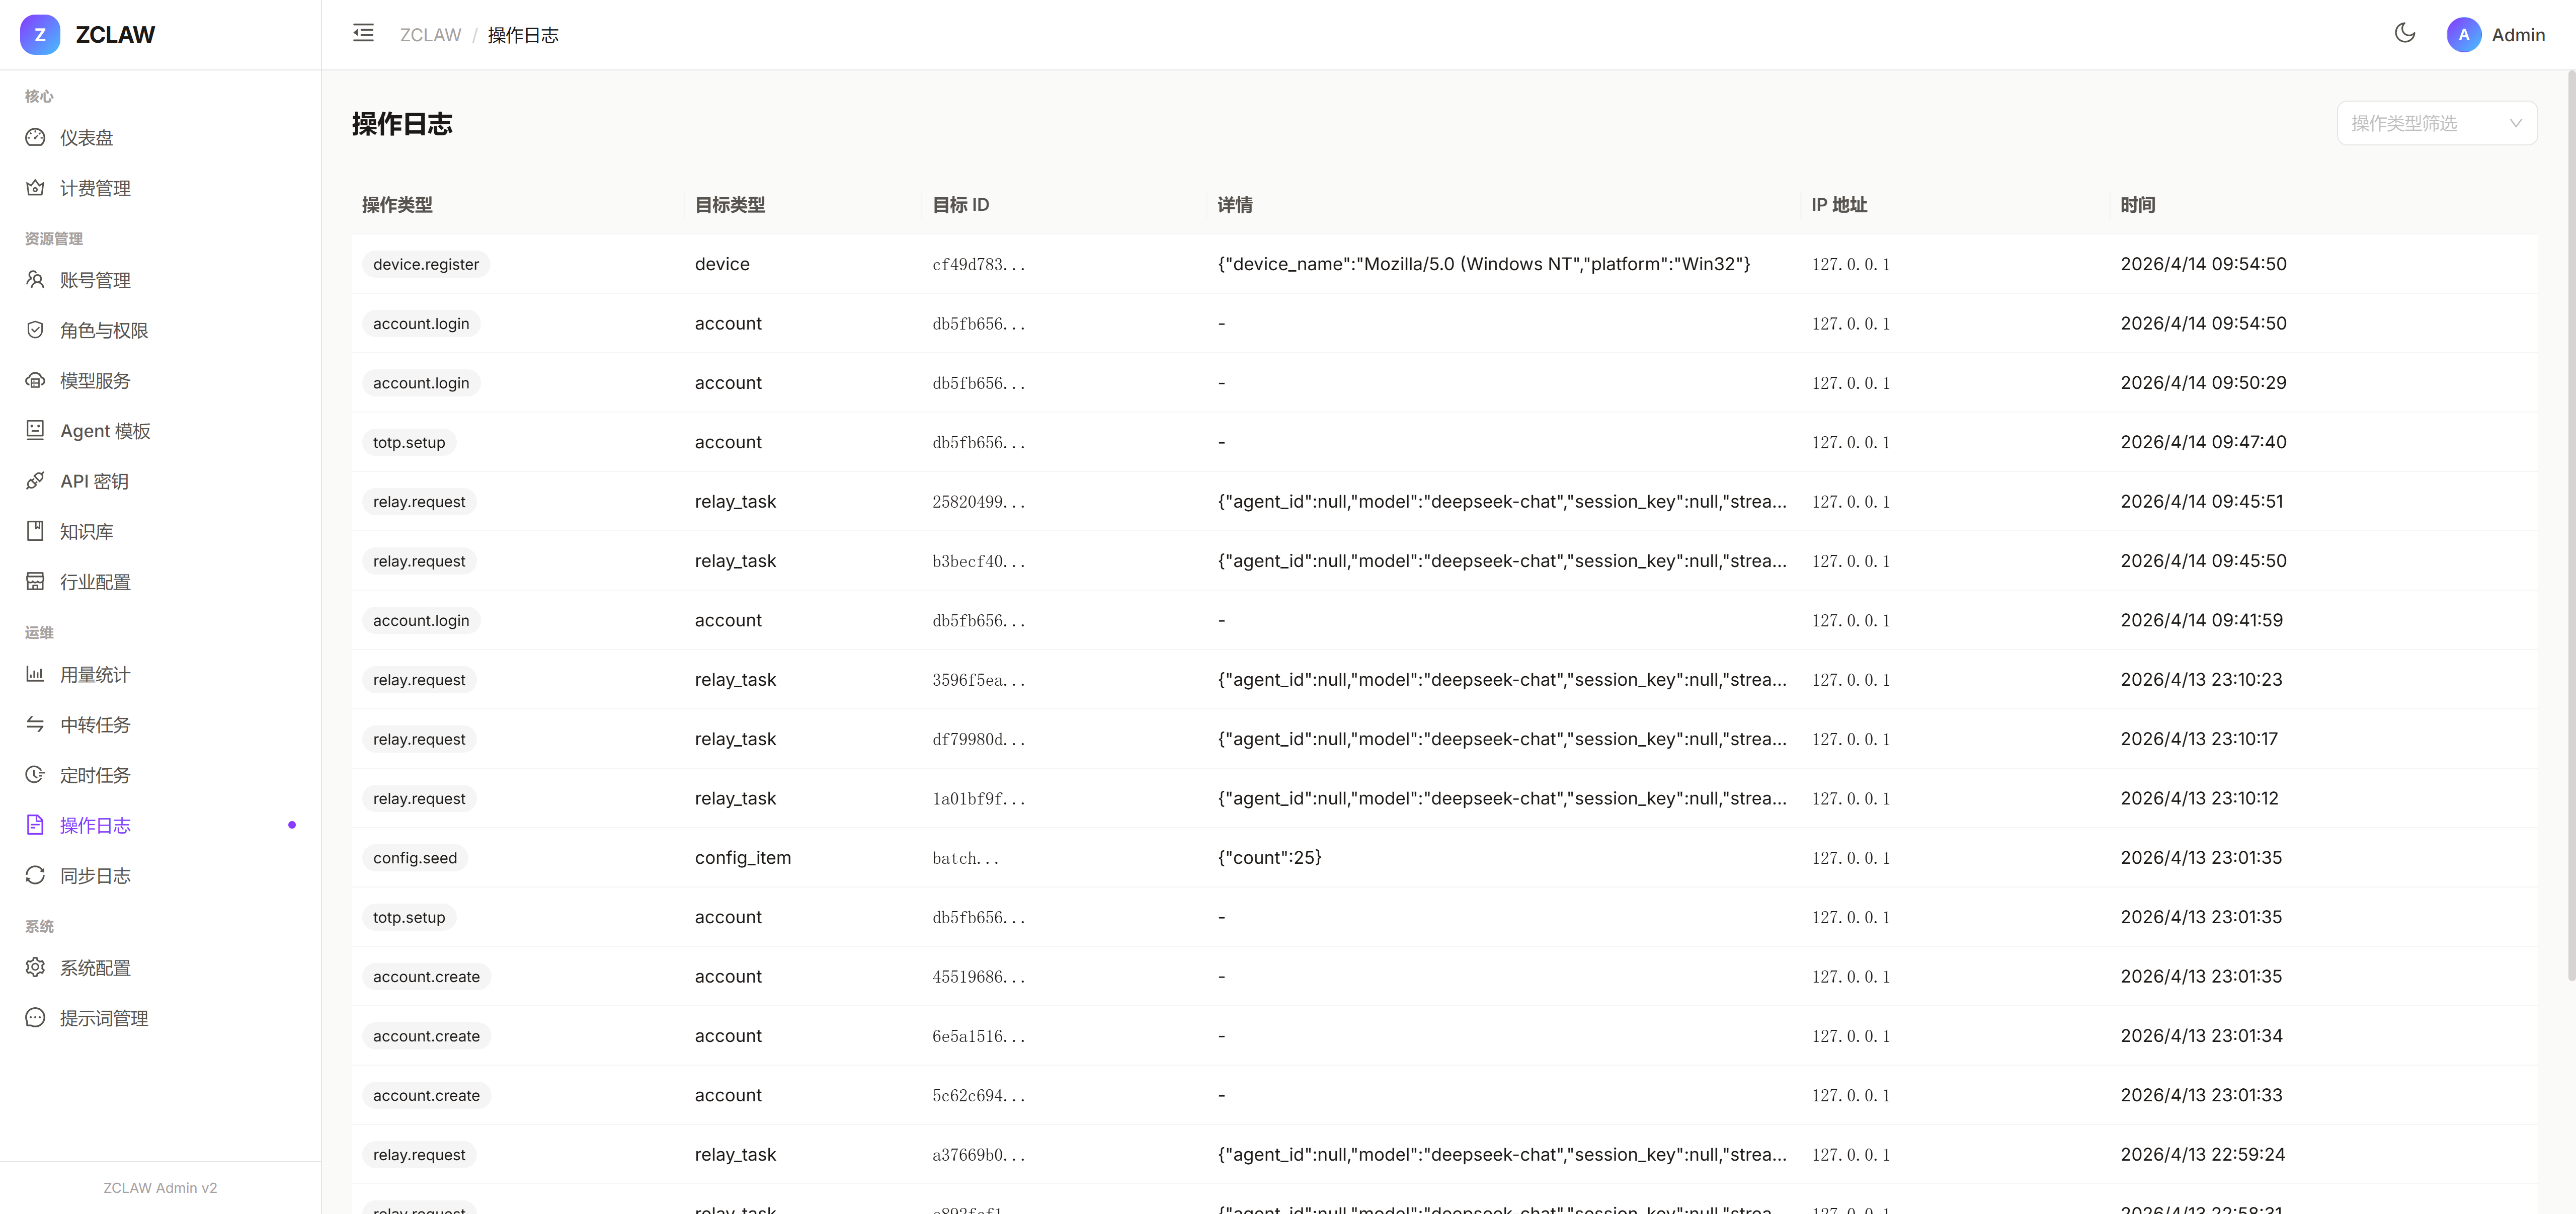Viewport: 2576px width, 1214px height.
Task: Click the dashboard gauge icon 仪表盘
Action: coord(36,137)
